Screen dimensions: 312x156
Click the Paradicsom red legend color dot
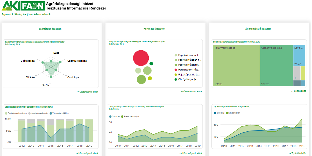pyautogui.click(x=176, y=70)
